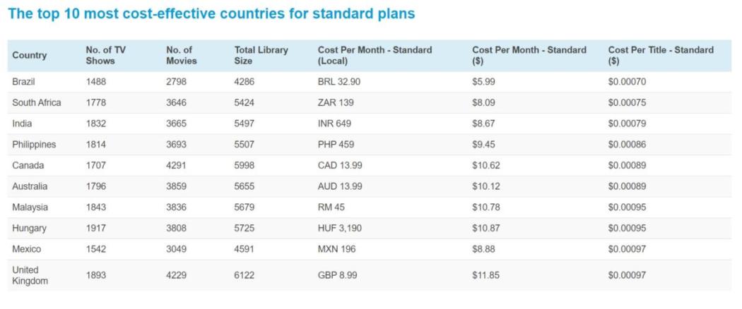
Task: Click the $0.00070 cost per title cell
Action: pyautogui.click(x=627, y=82)
